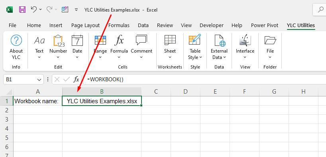Select column A header
This screenshot has height=157, width=326.
37,92
